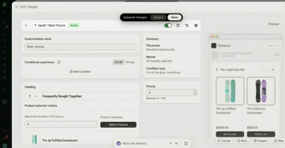Viewport: 285px width, 148px height.
Task: Go back using the left chevron
Action: click(x=26, y=25)
